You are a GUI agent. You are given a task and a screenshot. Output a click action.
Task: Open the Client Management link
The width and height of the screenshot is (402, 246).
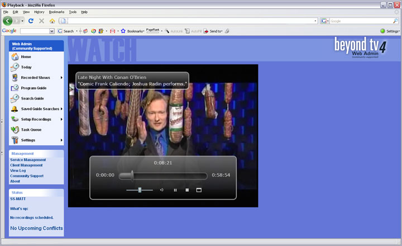26,165
